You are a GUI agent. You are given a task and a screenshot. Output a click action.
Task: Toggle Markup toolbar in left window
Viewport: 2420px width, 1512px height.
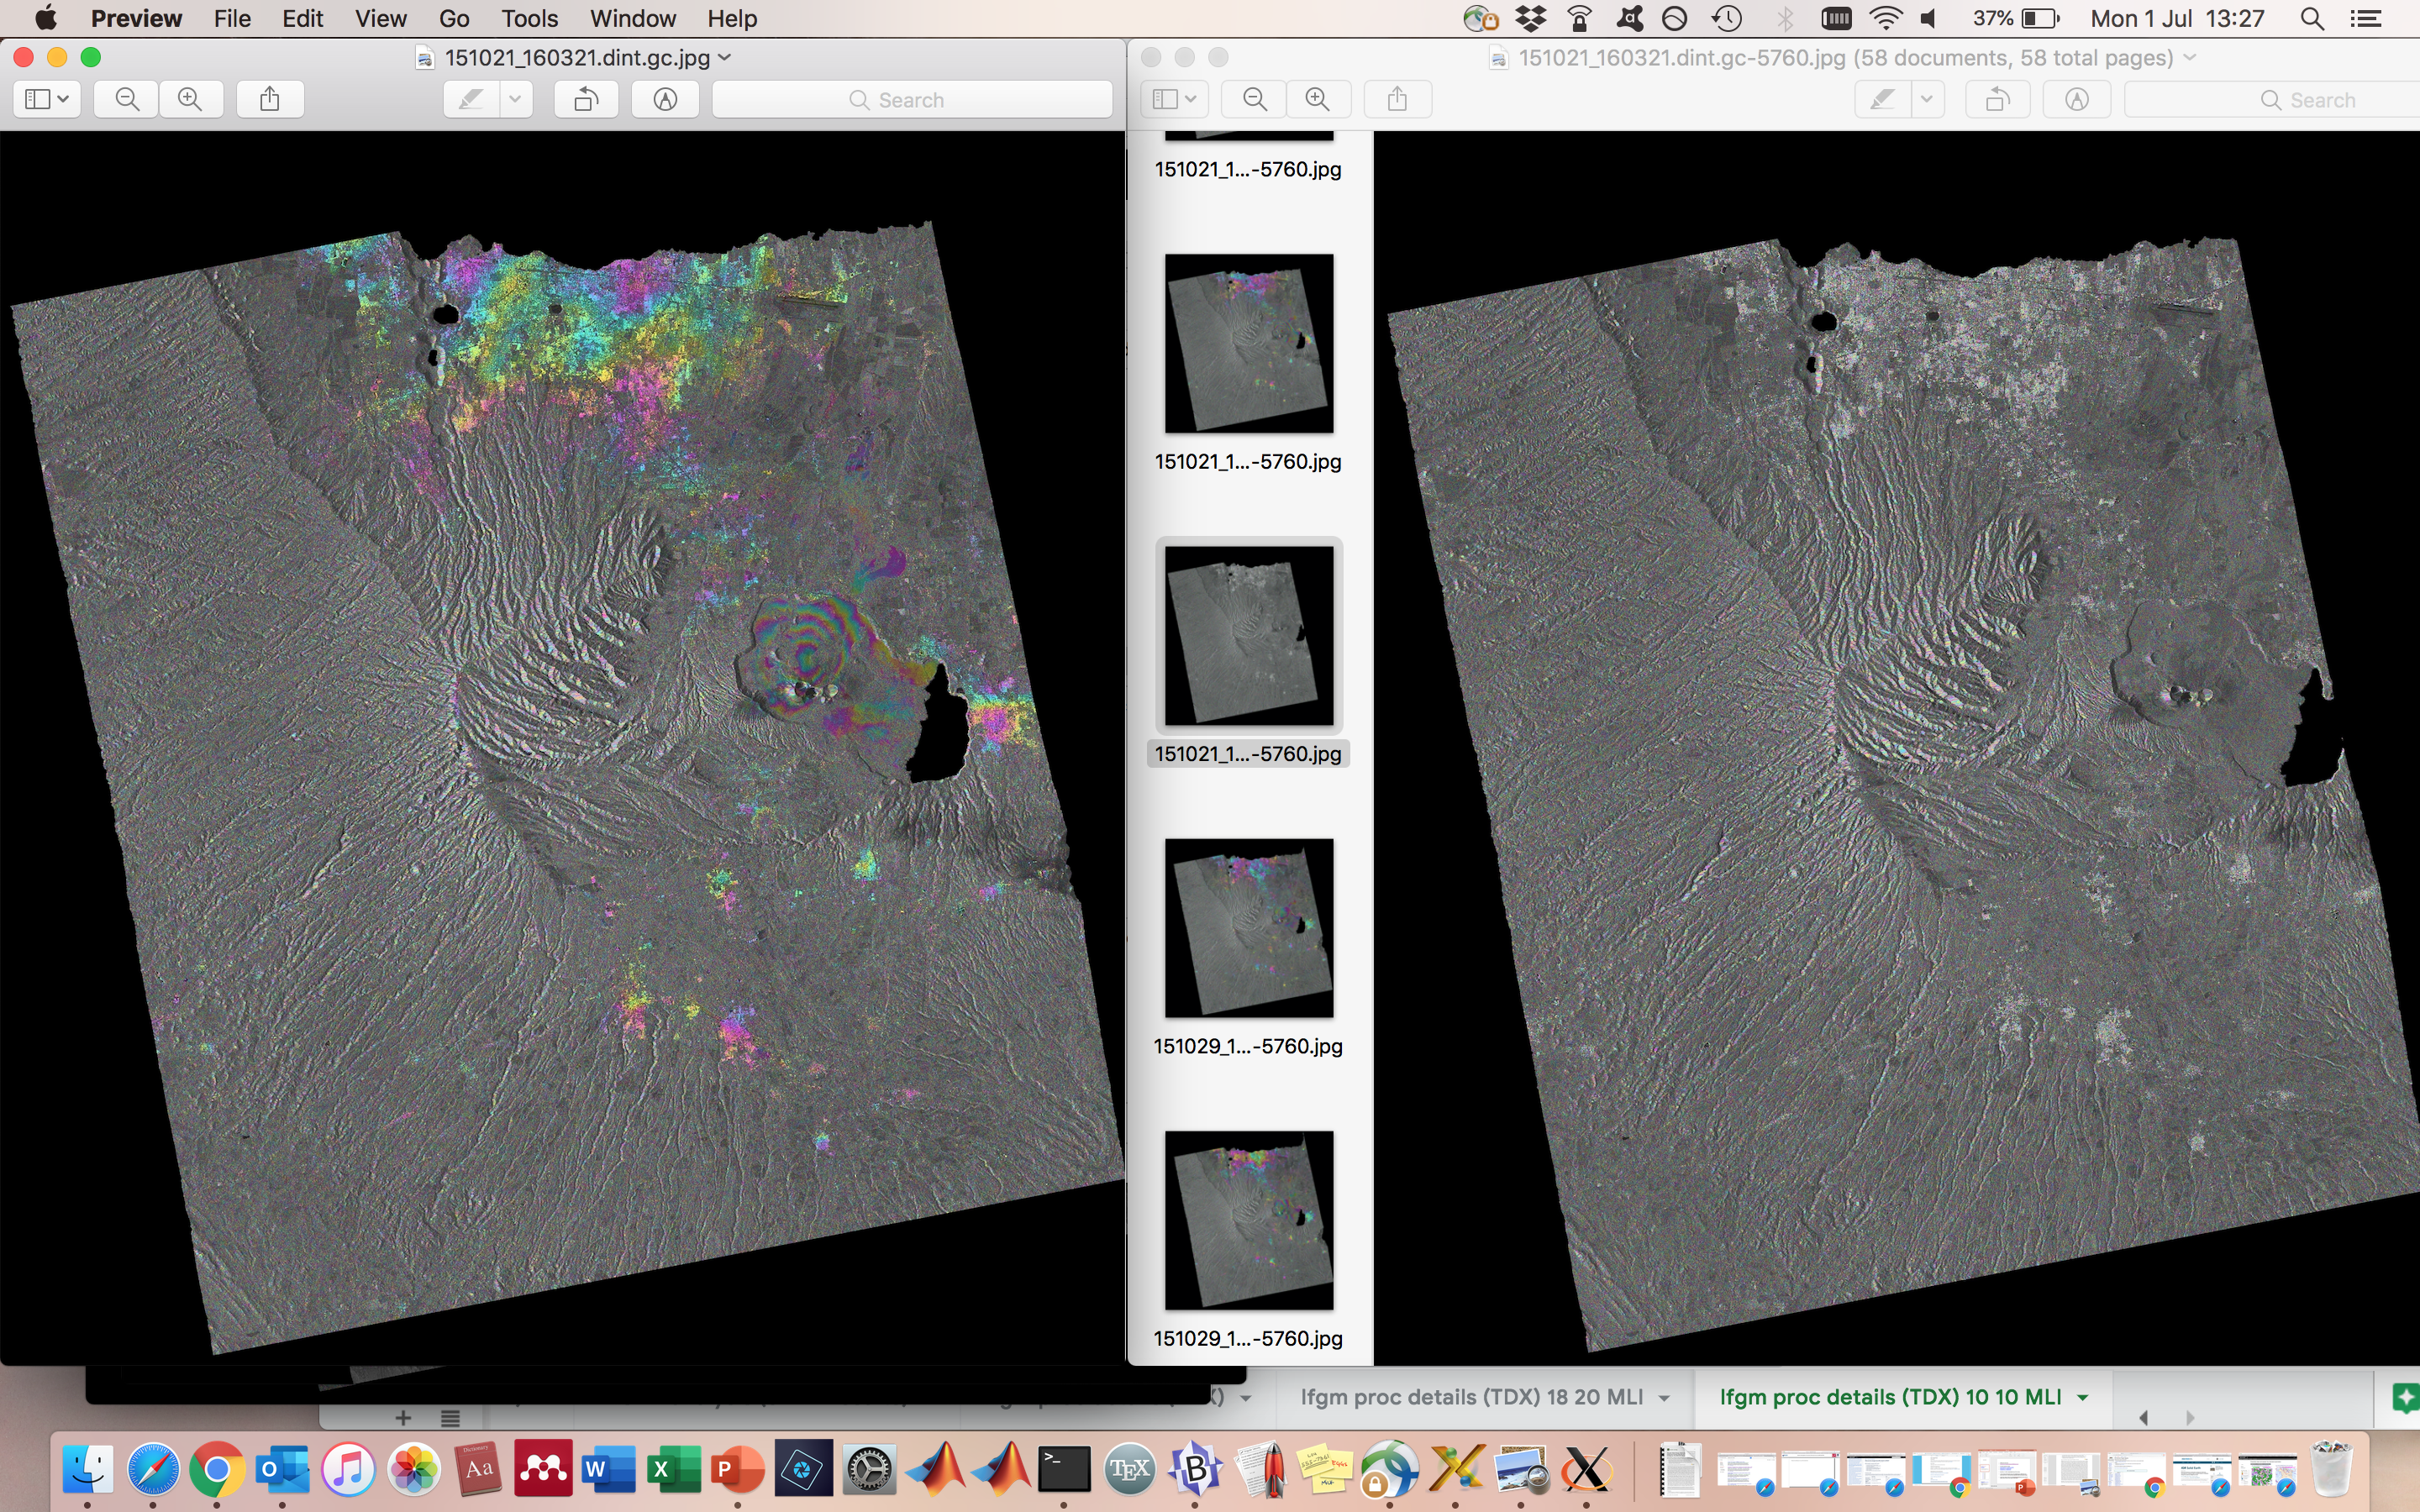665,99
